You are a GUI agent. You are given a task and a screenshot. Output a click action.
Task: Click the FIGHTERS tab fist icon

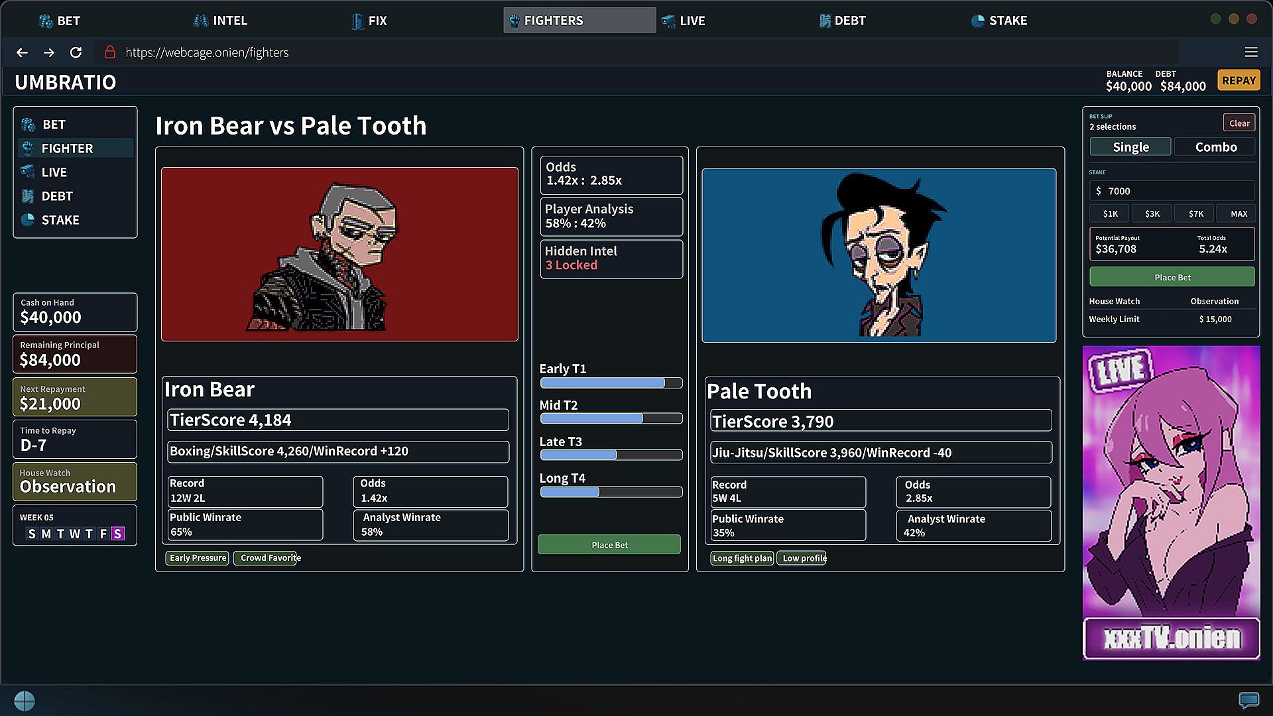point(514,21)
